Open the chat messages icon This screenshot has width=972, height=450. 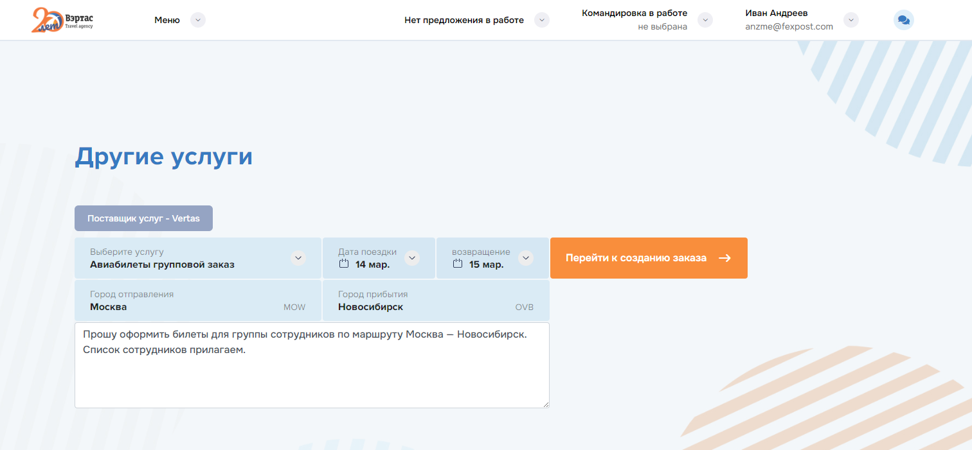(x=903, y=20)
